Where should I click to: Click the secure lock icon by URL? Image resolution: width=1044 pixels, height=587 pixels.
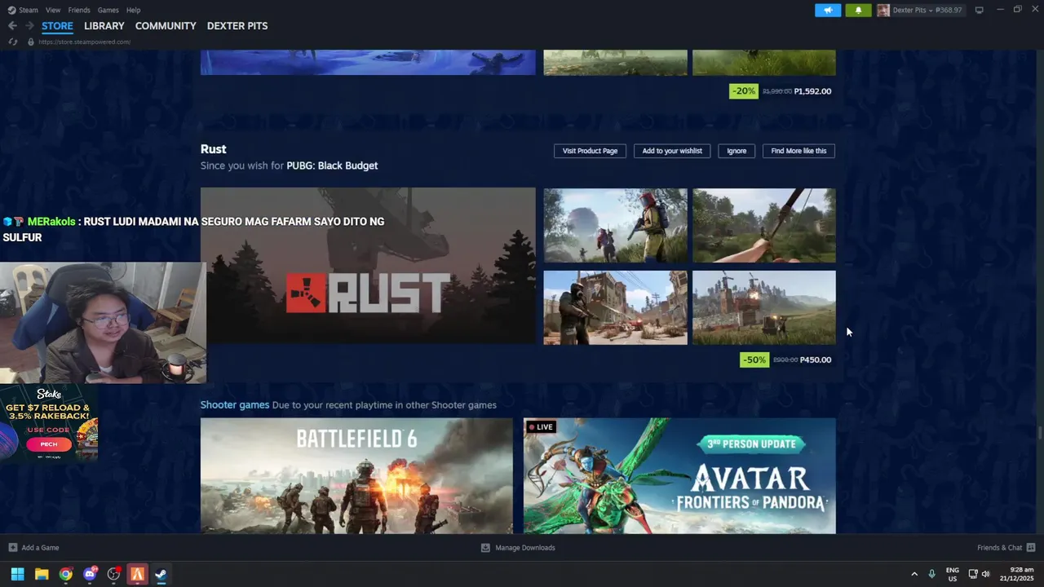coord(31,42)
